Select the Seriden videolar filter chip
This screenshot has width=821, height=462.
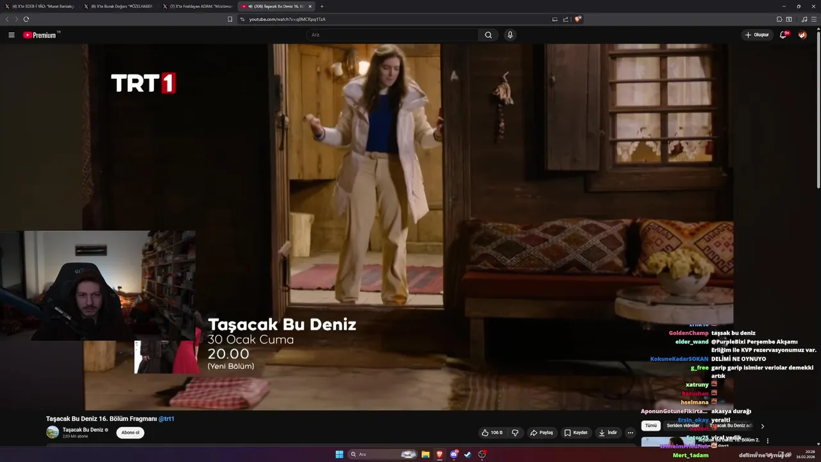click(x=682, y=425)
